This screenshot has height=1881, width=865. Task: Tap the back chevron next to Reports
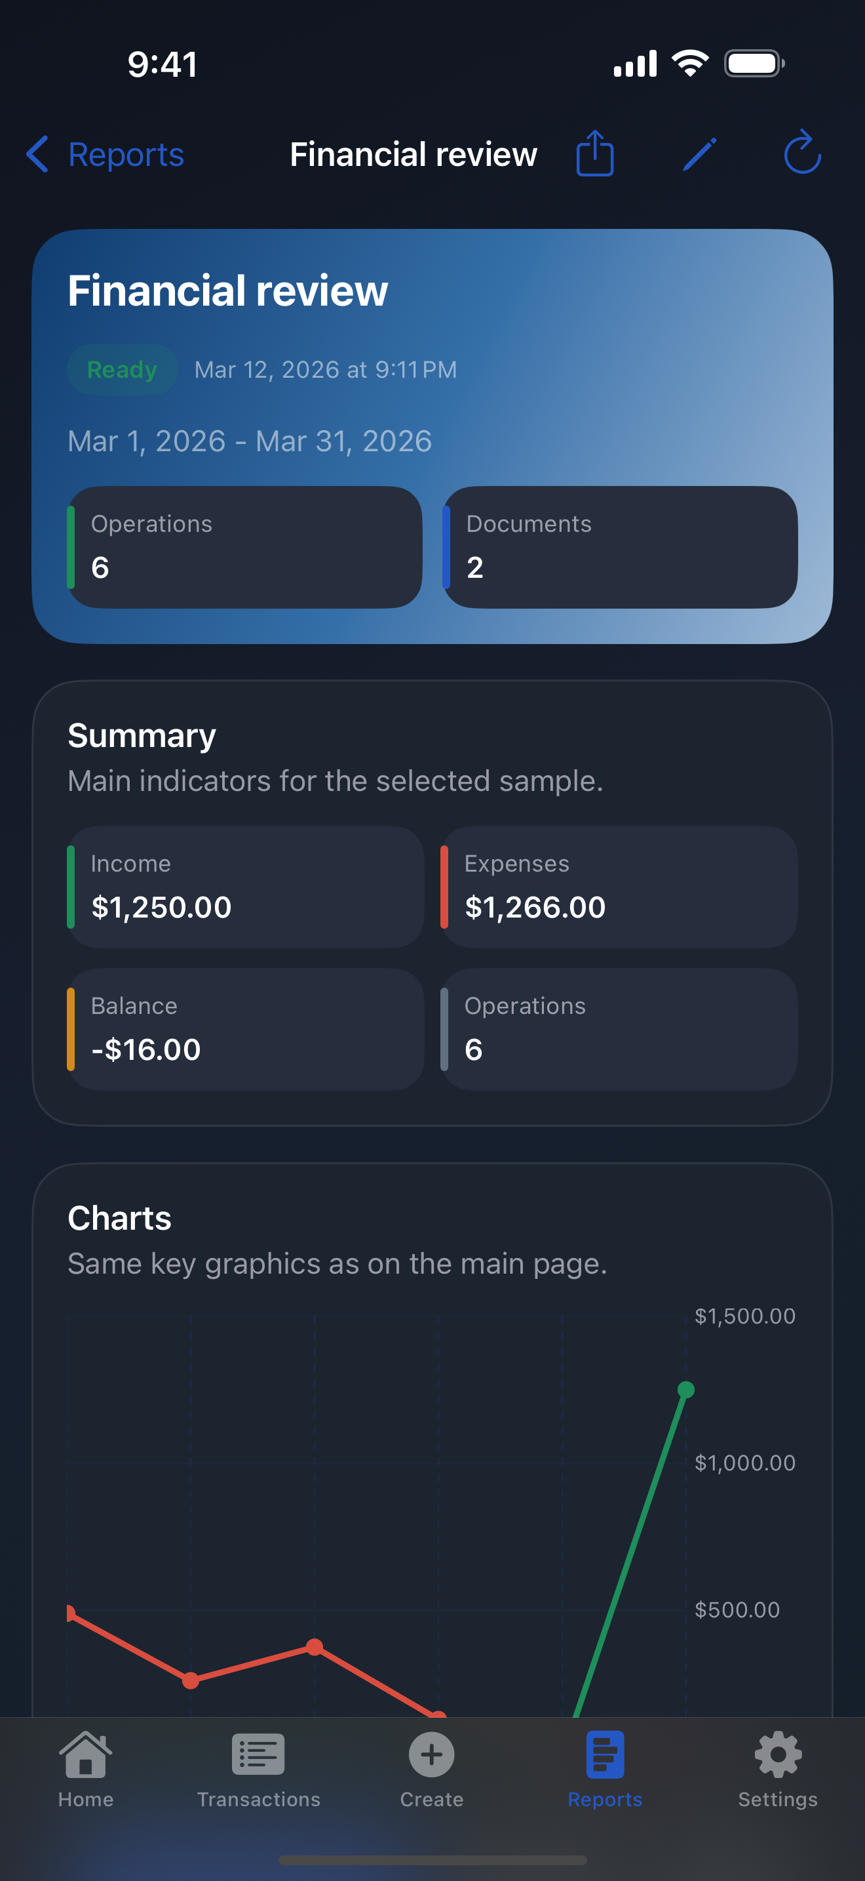pyautogui.click(x=38, y=154)
